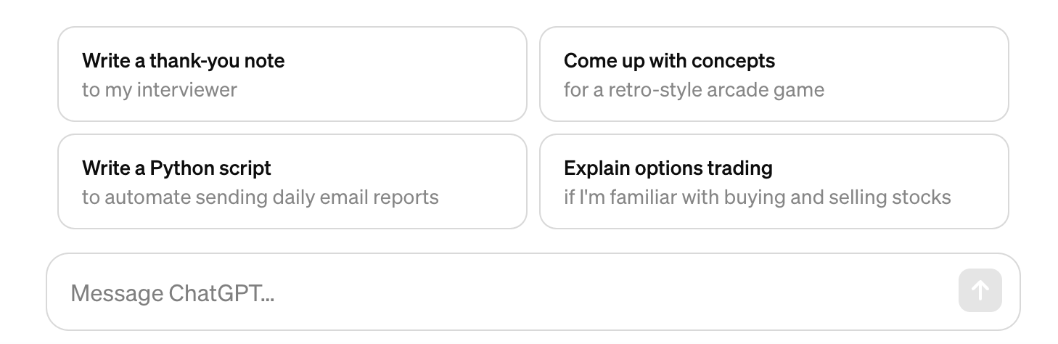The height and width of the screenshot is (344, 1058).
Task: Pick the "Write a Python script" suggestion card
Action: tap(292, 181)
